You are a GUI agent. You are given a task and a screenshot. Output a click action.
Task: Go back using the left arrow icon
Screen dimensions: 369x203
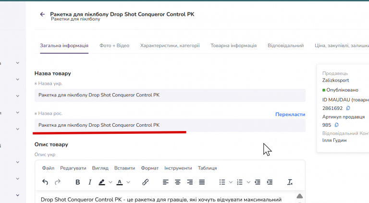(42, 14)
